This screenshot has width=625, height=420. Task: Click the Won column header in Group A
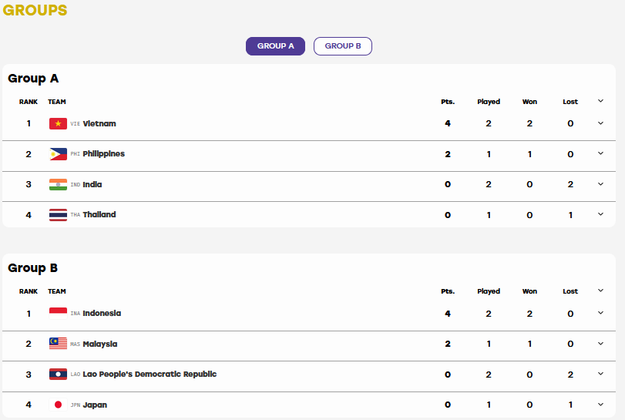pos(529,102)
